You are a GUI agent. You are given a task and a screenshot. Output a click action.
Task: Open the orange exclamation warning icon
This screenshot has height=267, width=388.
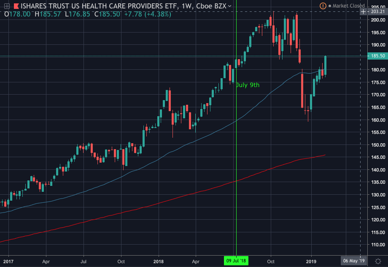tap(323, 5)
